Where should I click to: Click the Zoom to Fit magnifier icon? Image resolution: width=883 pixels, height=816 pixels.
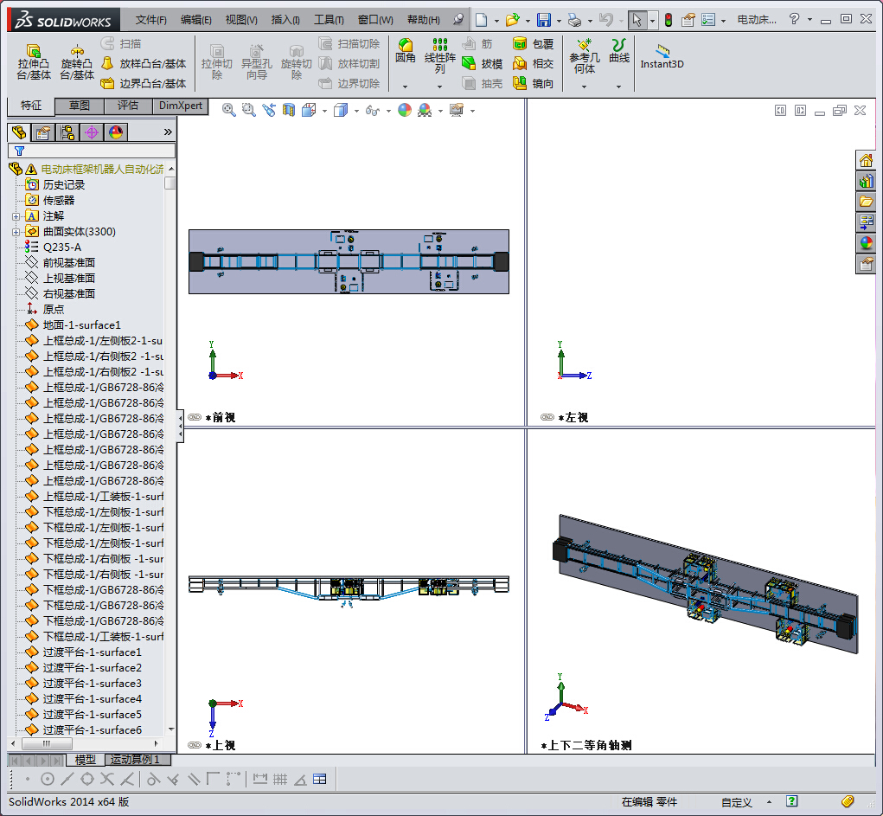[229, 110]
